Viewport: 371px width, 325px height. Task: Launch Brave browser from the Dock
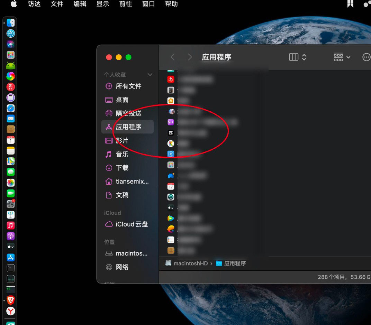coord(10,300)
